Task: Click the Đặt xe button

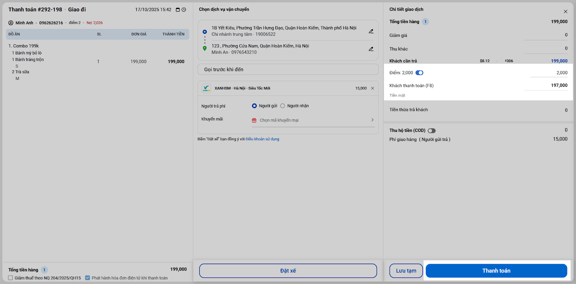Action: pos(288,271)
